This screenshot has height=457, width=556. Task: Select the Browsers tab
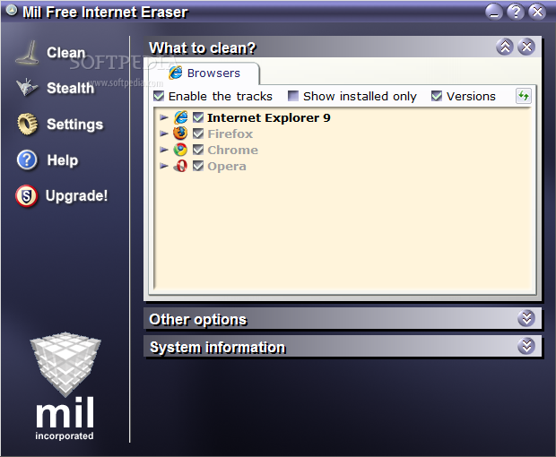click(x=204, y=73)
